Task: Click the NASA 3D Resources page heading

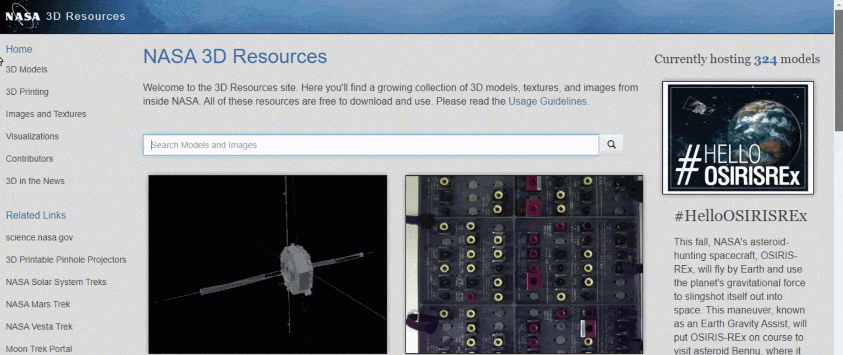Action: [235, 56]
